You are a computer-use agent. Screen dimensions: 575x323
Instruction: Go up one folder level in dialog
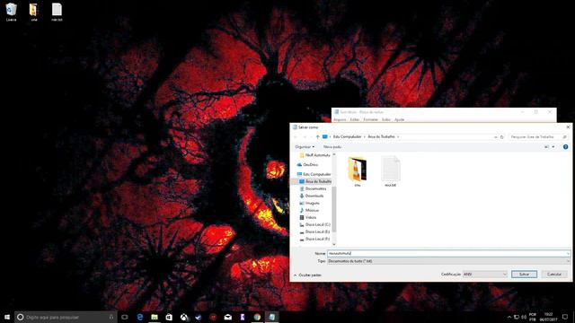click(x=317, y=137)
